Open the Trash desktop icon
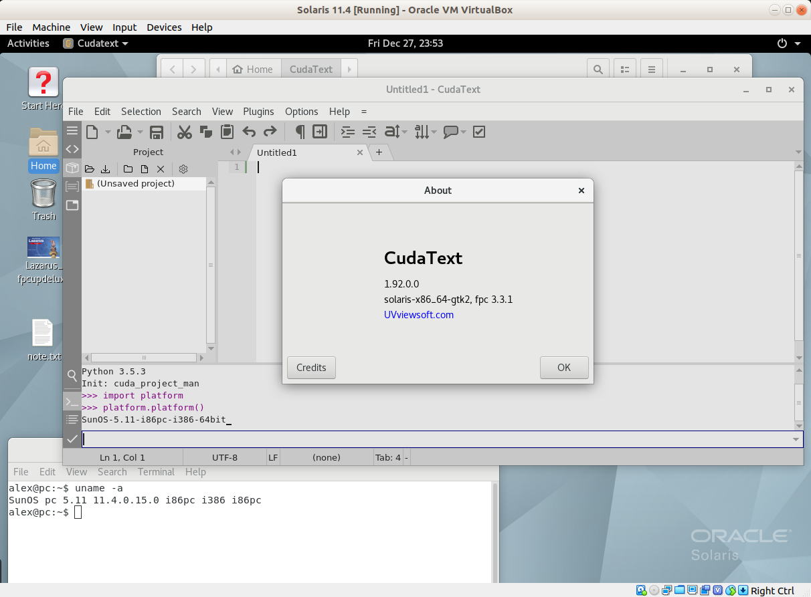The image size is (811, 597). pyautogui.click(x=43, y=199)
